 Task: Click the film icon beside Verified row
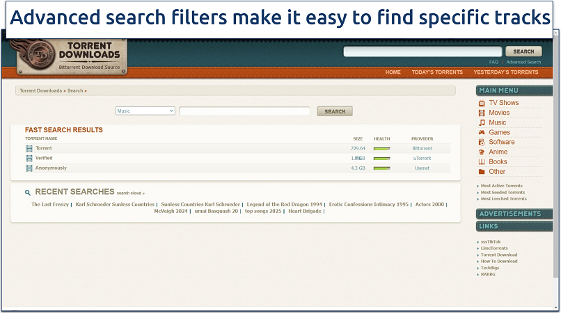29,158
